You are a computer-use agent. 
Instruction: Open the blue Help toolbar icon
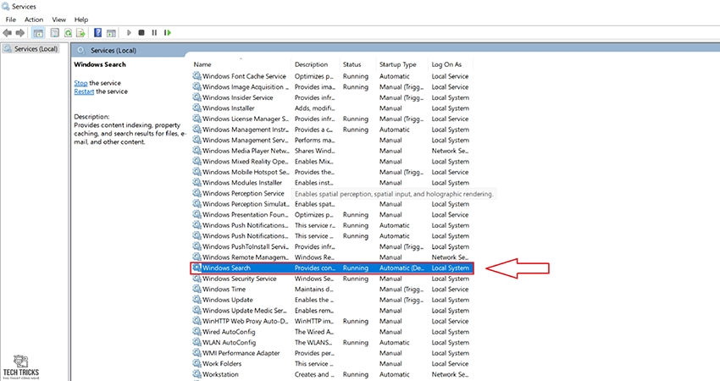click(x=97, y=32)
